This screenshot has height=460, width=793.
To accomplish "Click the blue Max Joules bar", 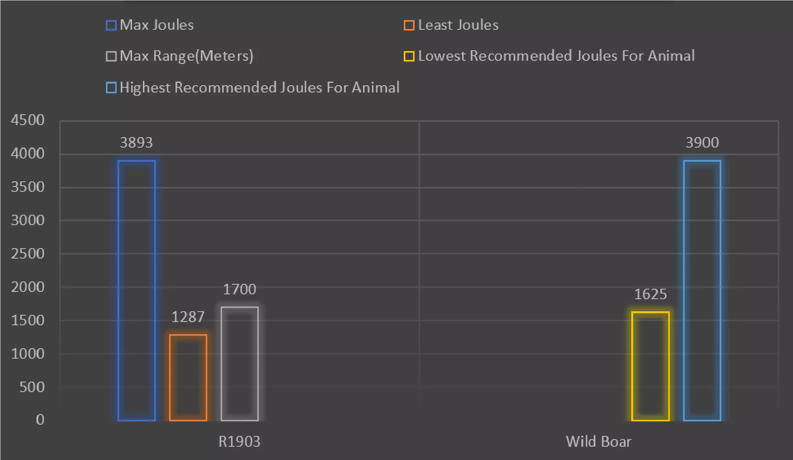I will (136, 290).
